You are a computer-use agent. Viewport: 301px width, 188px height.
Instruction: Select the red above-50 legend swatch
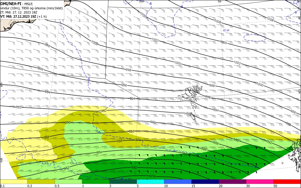tap(287, 182)
